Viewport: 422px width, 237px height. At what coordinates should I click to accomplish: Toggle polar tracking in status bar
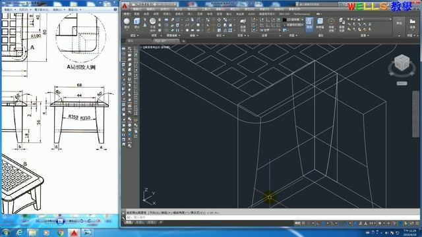tap(323, 223)
